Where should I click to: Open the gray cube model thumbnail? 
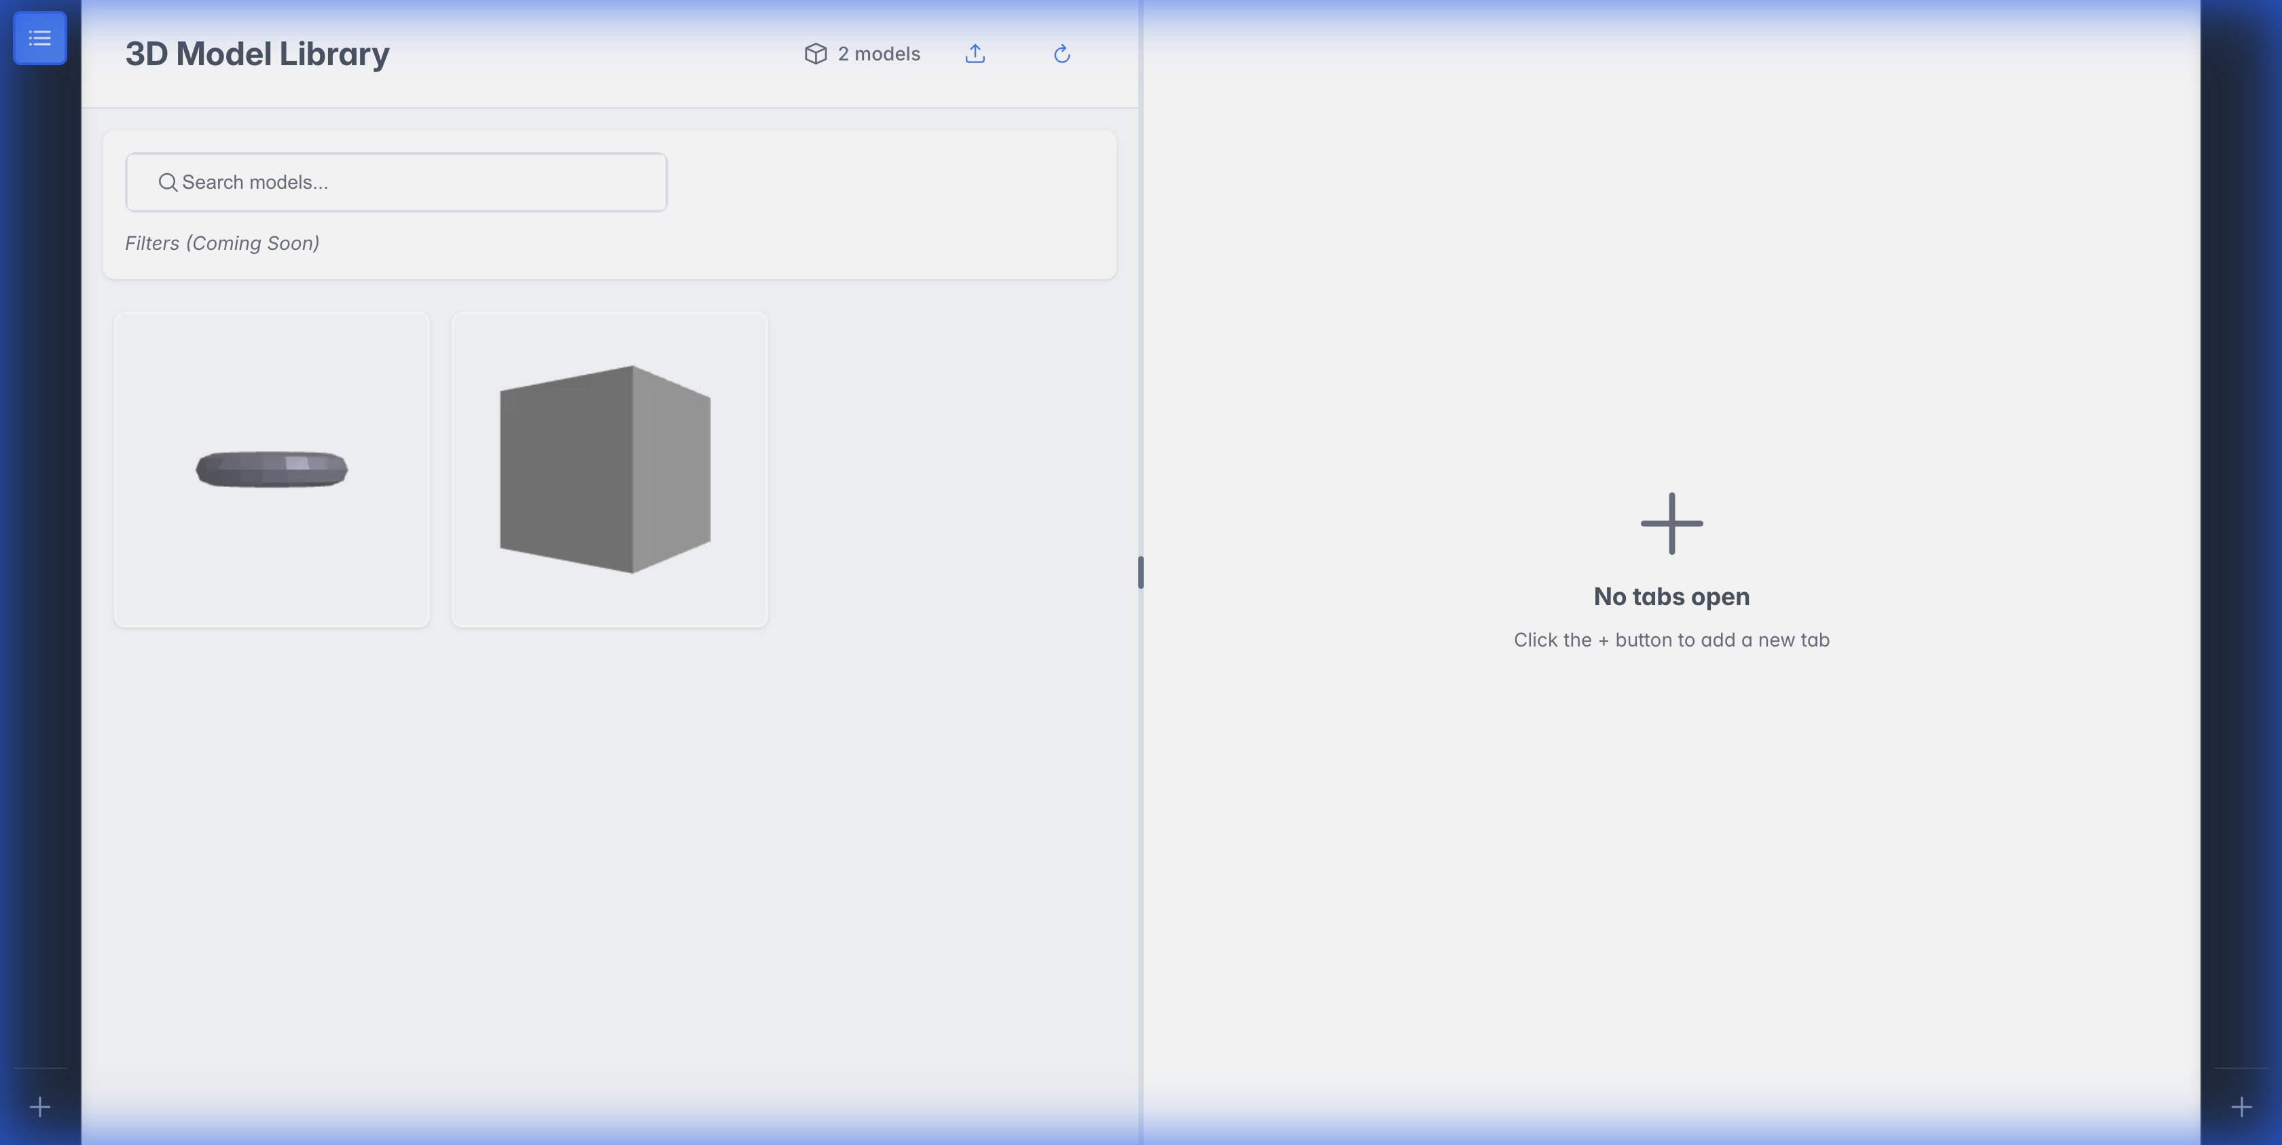pyautogui.click(x=609, y=469)
